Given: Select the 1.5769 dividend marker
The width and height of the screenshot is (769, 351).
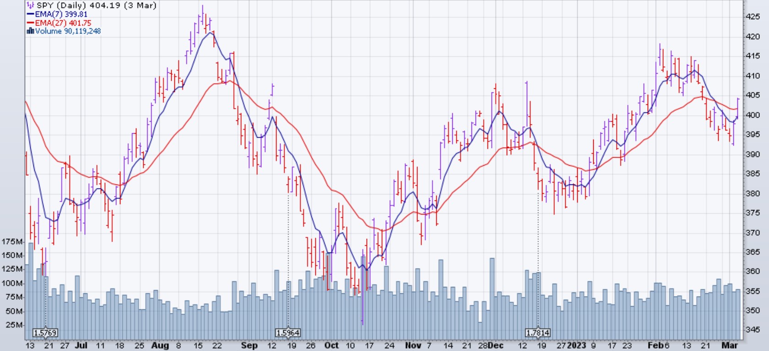Looking at the screenshot, I should coord(45,333).
